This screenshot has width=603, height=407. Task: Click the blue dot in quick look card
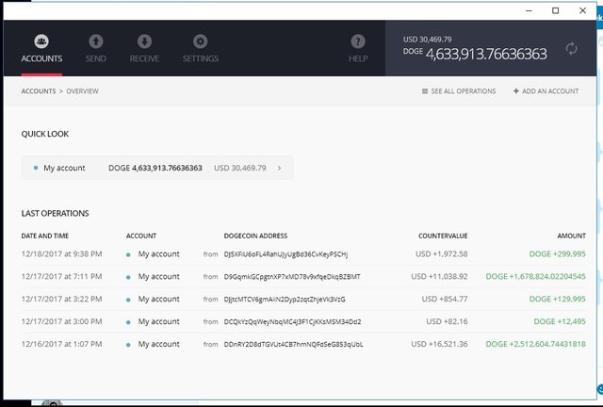click(36, 168)
